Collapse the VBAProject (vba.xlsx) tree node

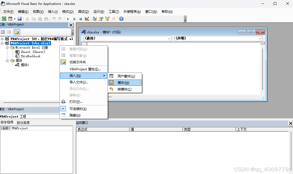2,43
